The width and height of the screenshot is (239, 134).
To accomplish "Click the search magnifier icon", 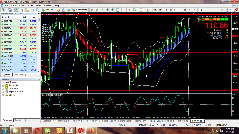I will click(231, 10).
